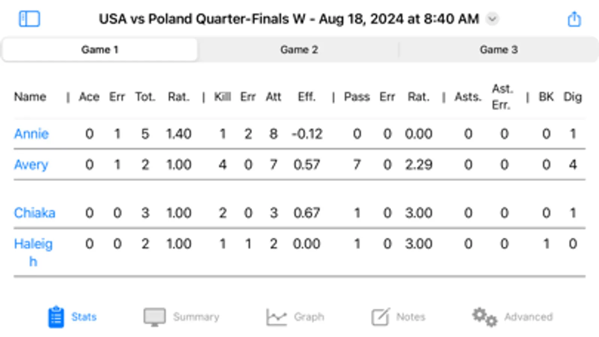Toggle the sidebar panel icon

point(30,19)
